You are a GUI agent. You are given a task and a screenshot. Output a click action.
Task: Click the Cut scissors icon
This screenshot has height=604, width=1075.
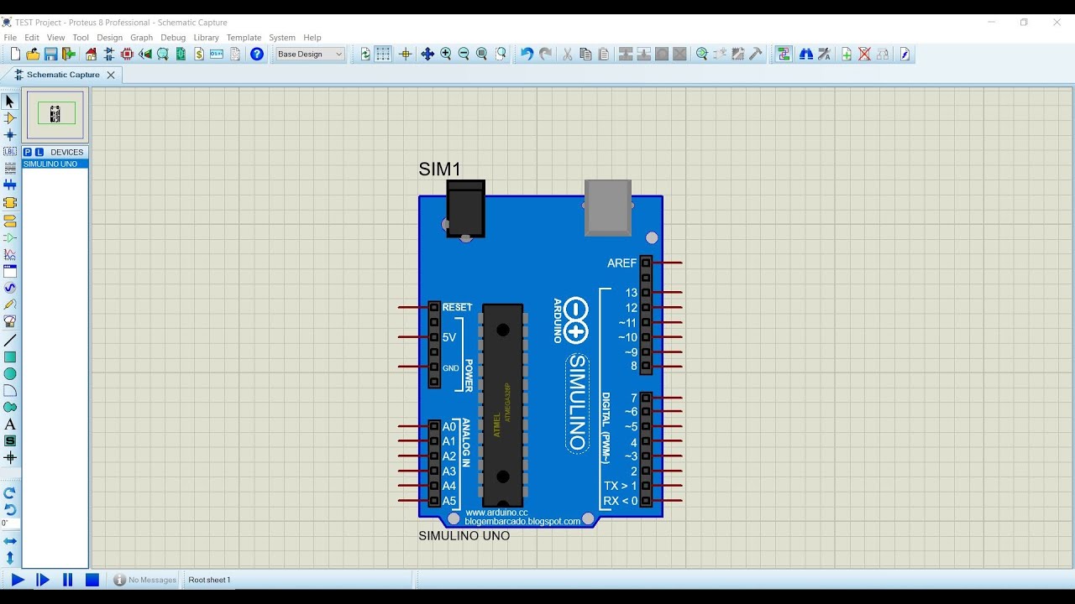(567, 54)
